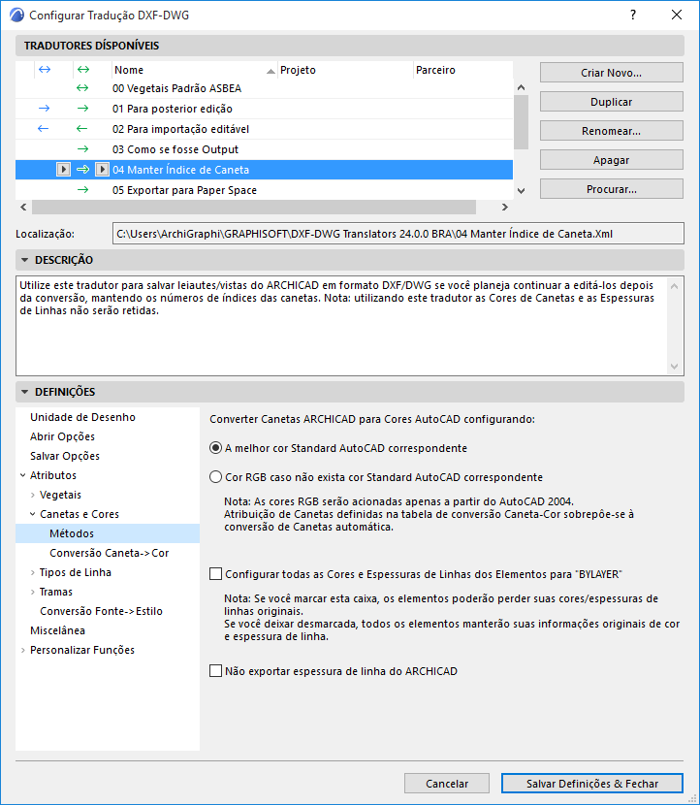The image size is (700, 805).
Task: Select 05 Exportar para Paper Space translator
Action: point(265,190)
